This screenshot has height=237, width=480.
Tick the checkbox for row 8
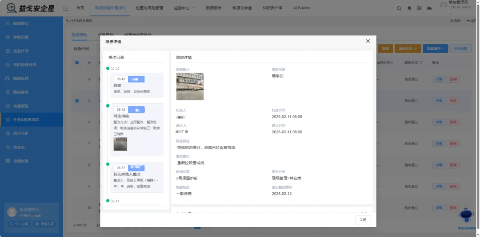pyautogui.click(x=77, y=165)
